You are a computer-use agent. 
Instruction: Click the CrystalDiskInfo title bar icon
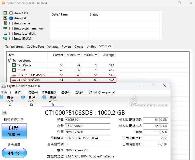pos(4,86)
